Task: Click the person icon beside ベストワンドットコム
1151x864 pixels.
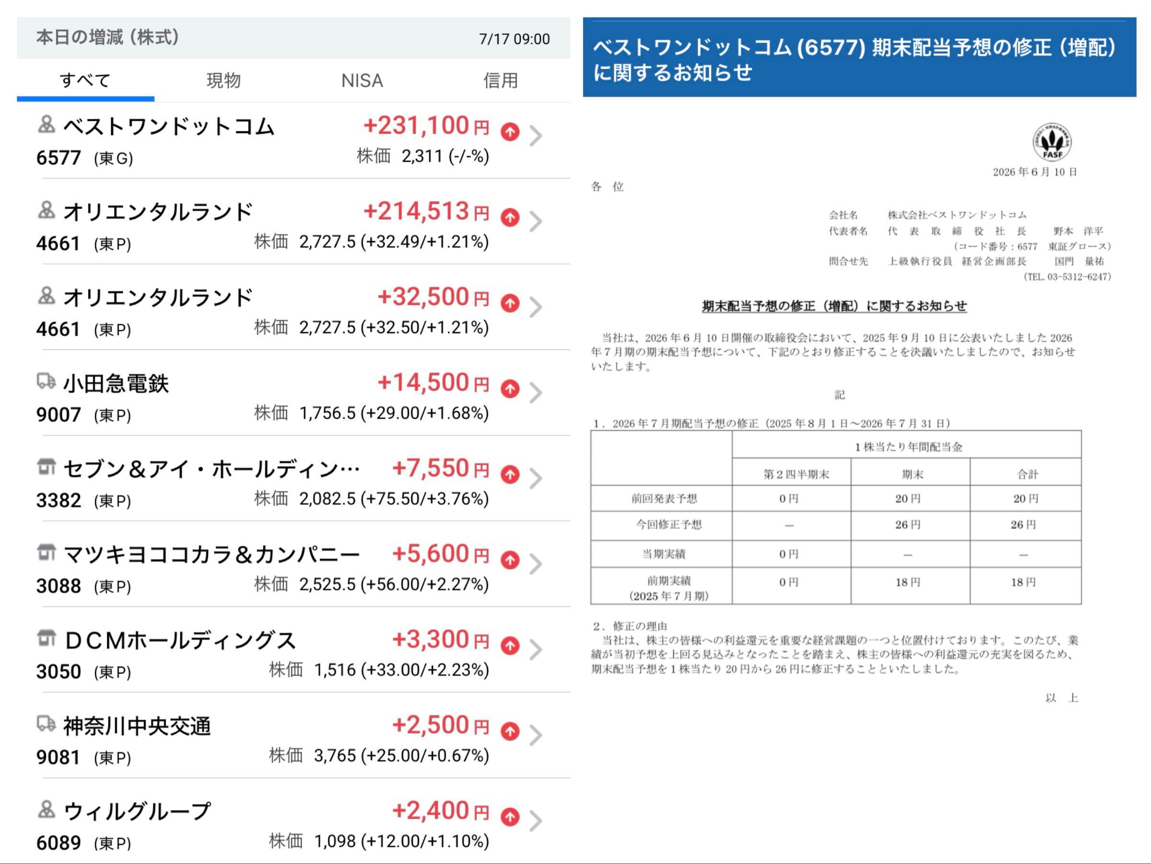Action: pyautogui.click(x=47, y=125)
